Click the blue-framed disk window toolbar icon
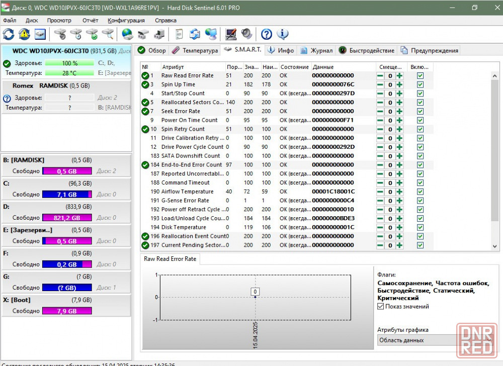The height and width of the screenshot is (366, 503). click(x=40, y=34)
